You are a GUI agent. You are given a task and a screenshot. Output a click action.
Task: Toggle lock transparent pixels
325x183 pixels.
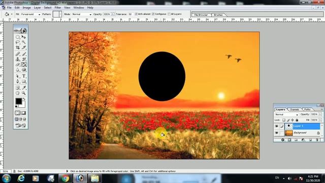[x=284, y=120]
